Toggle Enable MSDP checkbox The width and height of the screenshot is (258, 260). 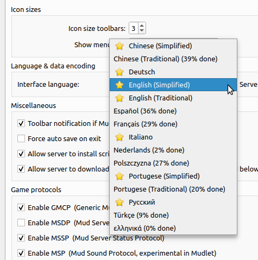[x=21, y=223]
